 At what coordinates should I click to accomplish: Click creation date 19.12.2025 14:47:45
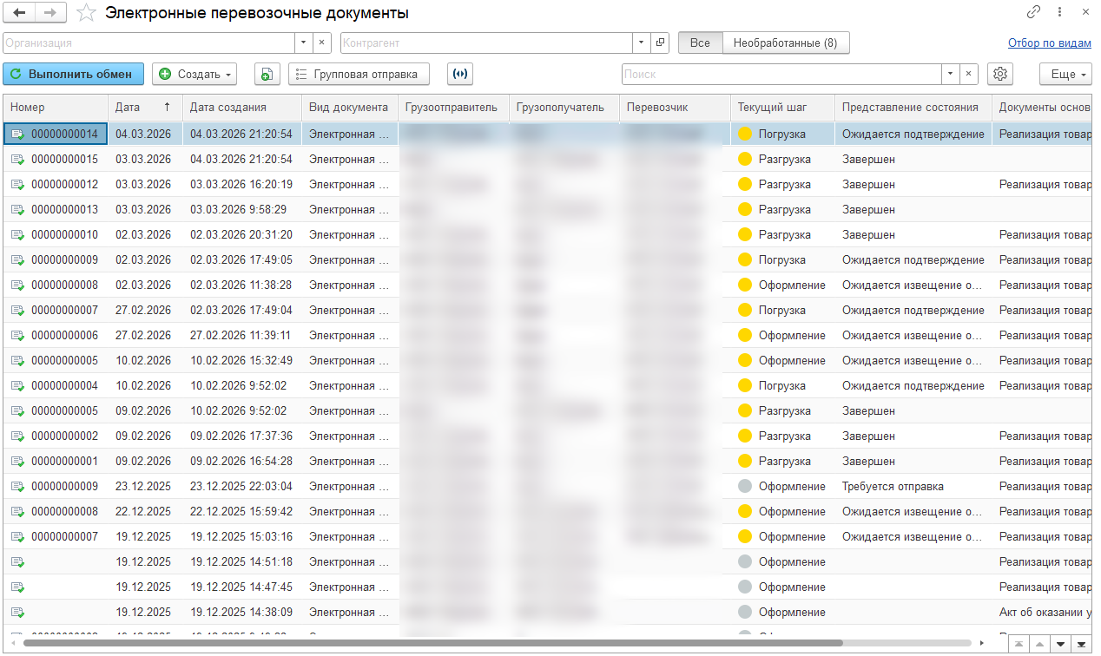point(241,587)
